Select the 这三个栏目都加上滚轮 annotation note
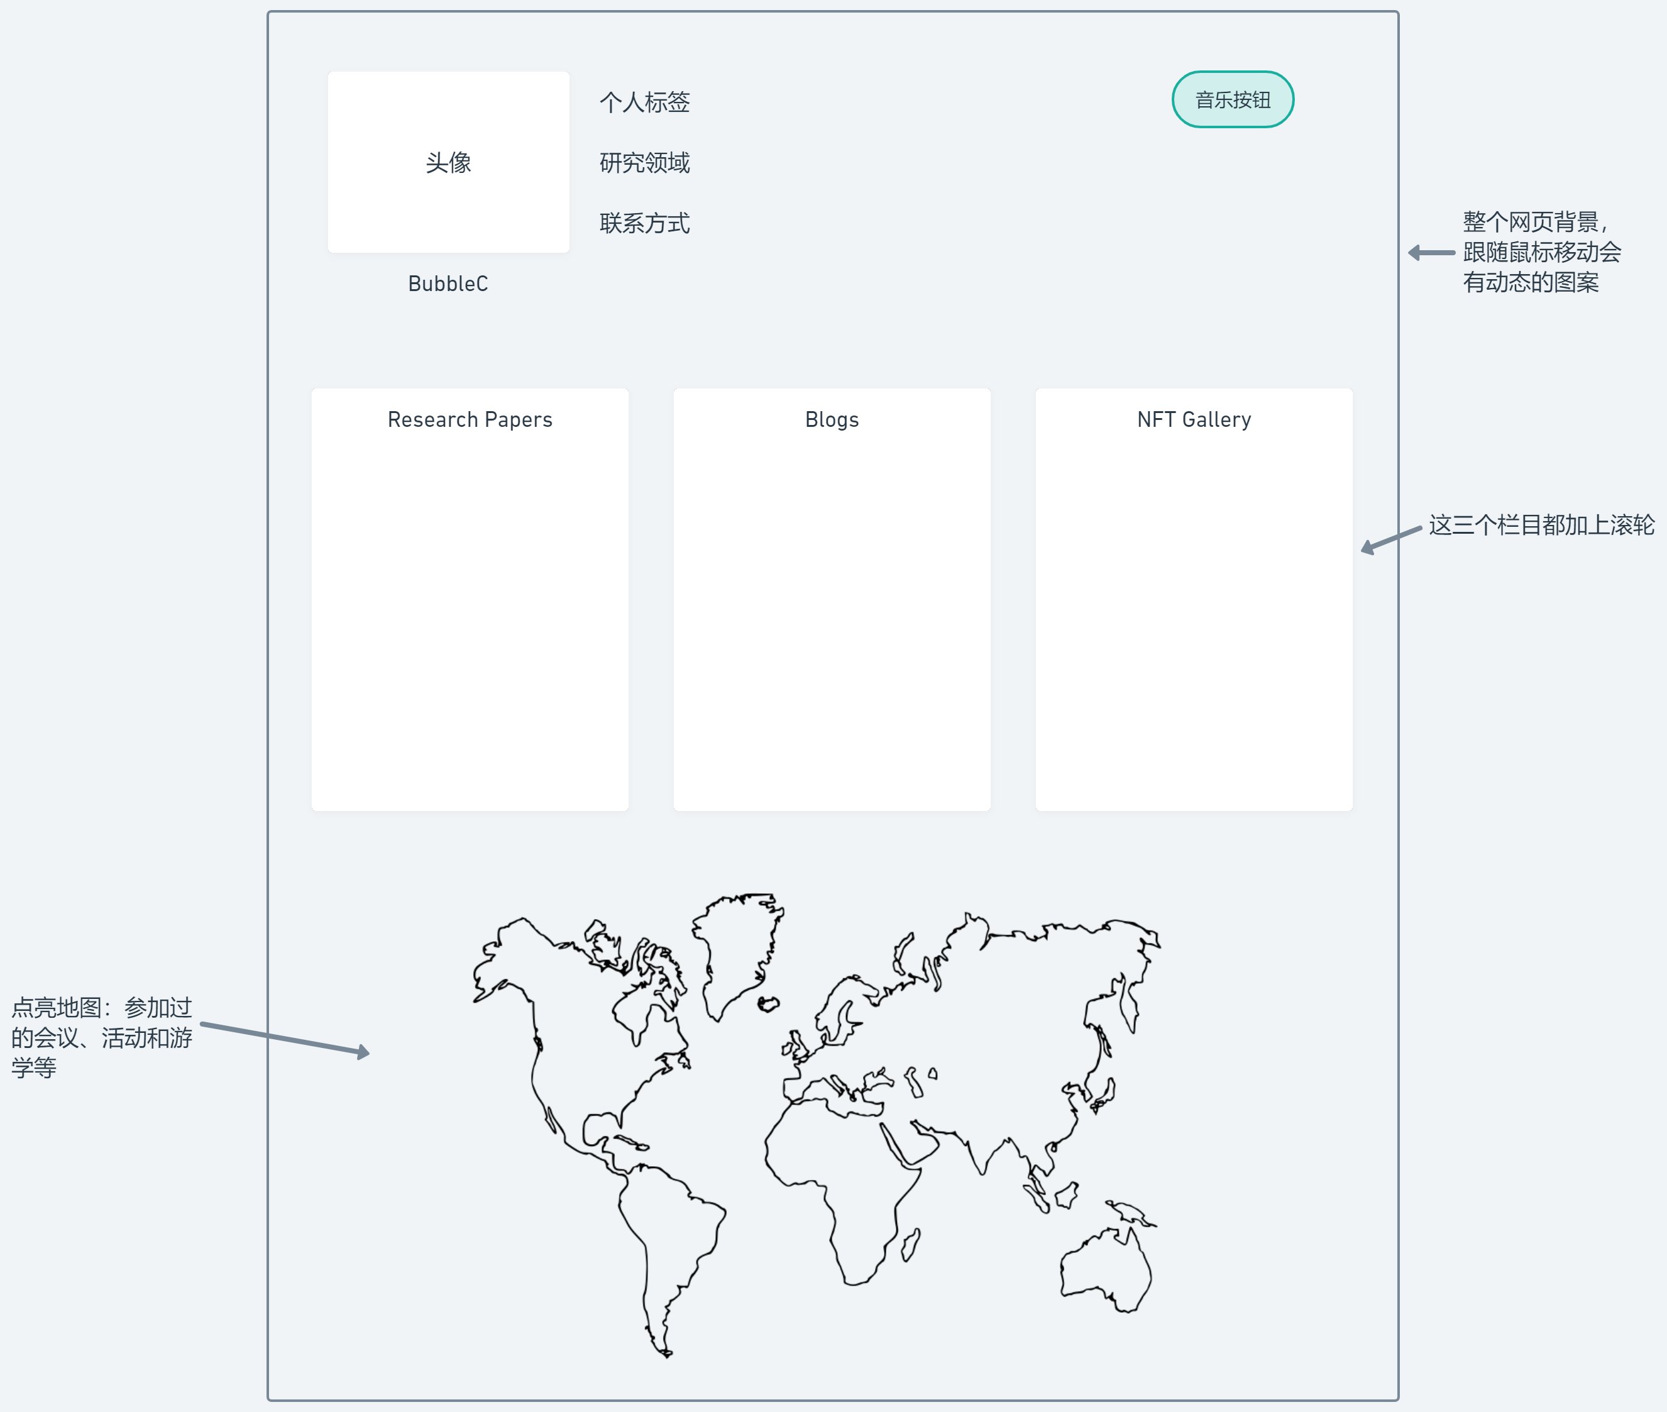The height and width of the screenshot is (1412, 1667). [1541, 525]
